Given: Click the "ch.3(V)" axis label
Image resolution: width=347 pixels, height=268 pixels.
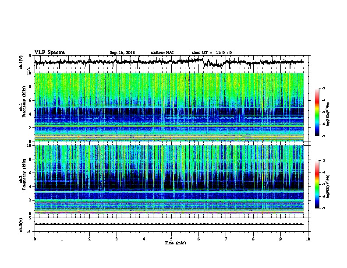Looking at the screenshot, I should (21, 225).
